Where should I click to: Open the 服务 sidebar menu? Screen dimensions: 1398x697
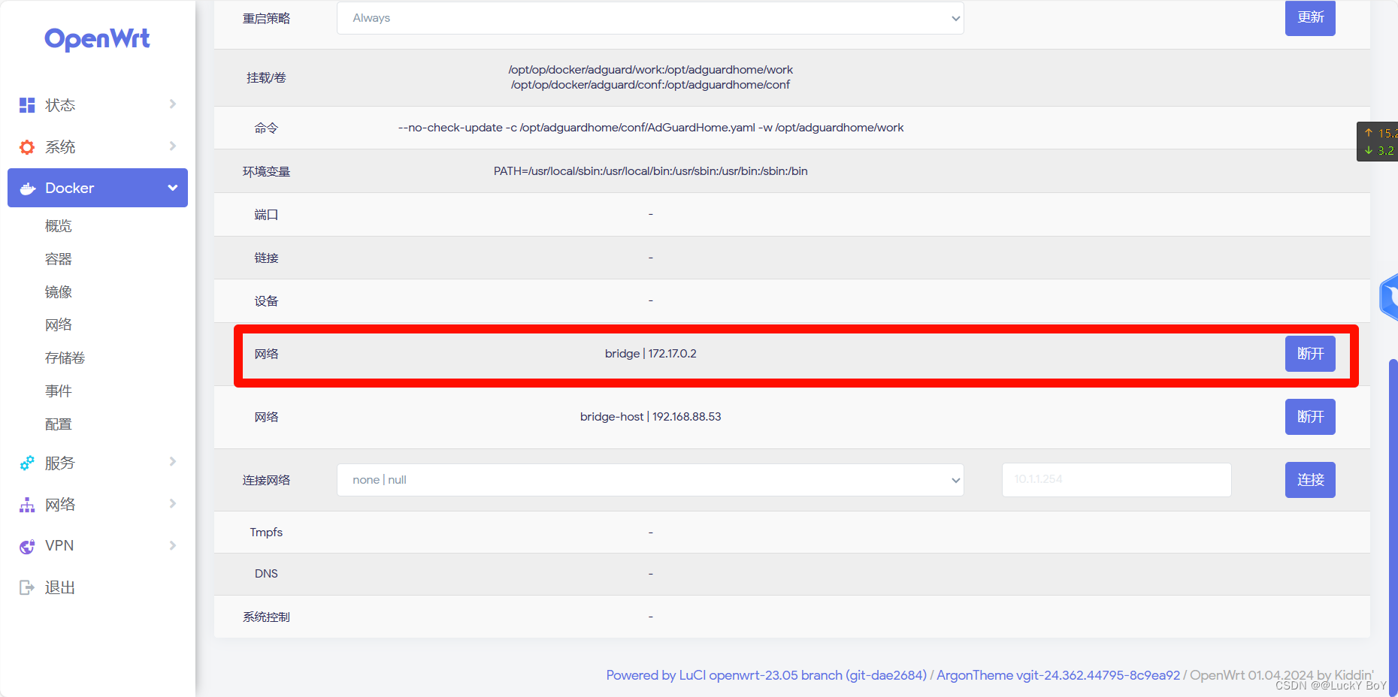coord(98,463)
